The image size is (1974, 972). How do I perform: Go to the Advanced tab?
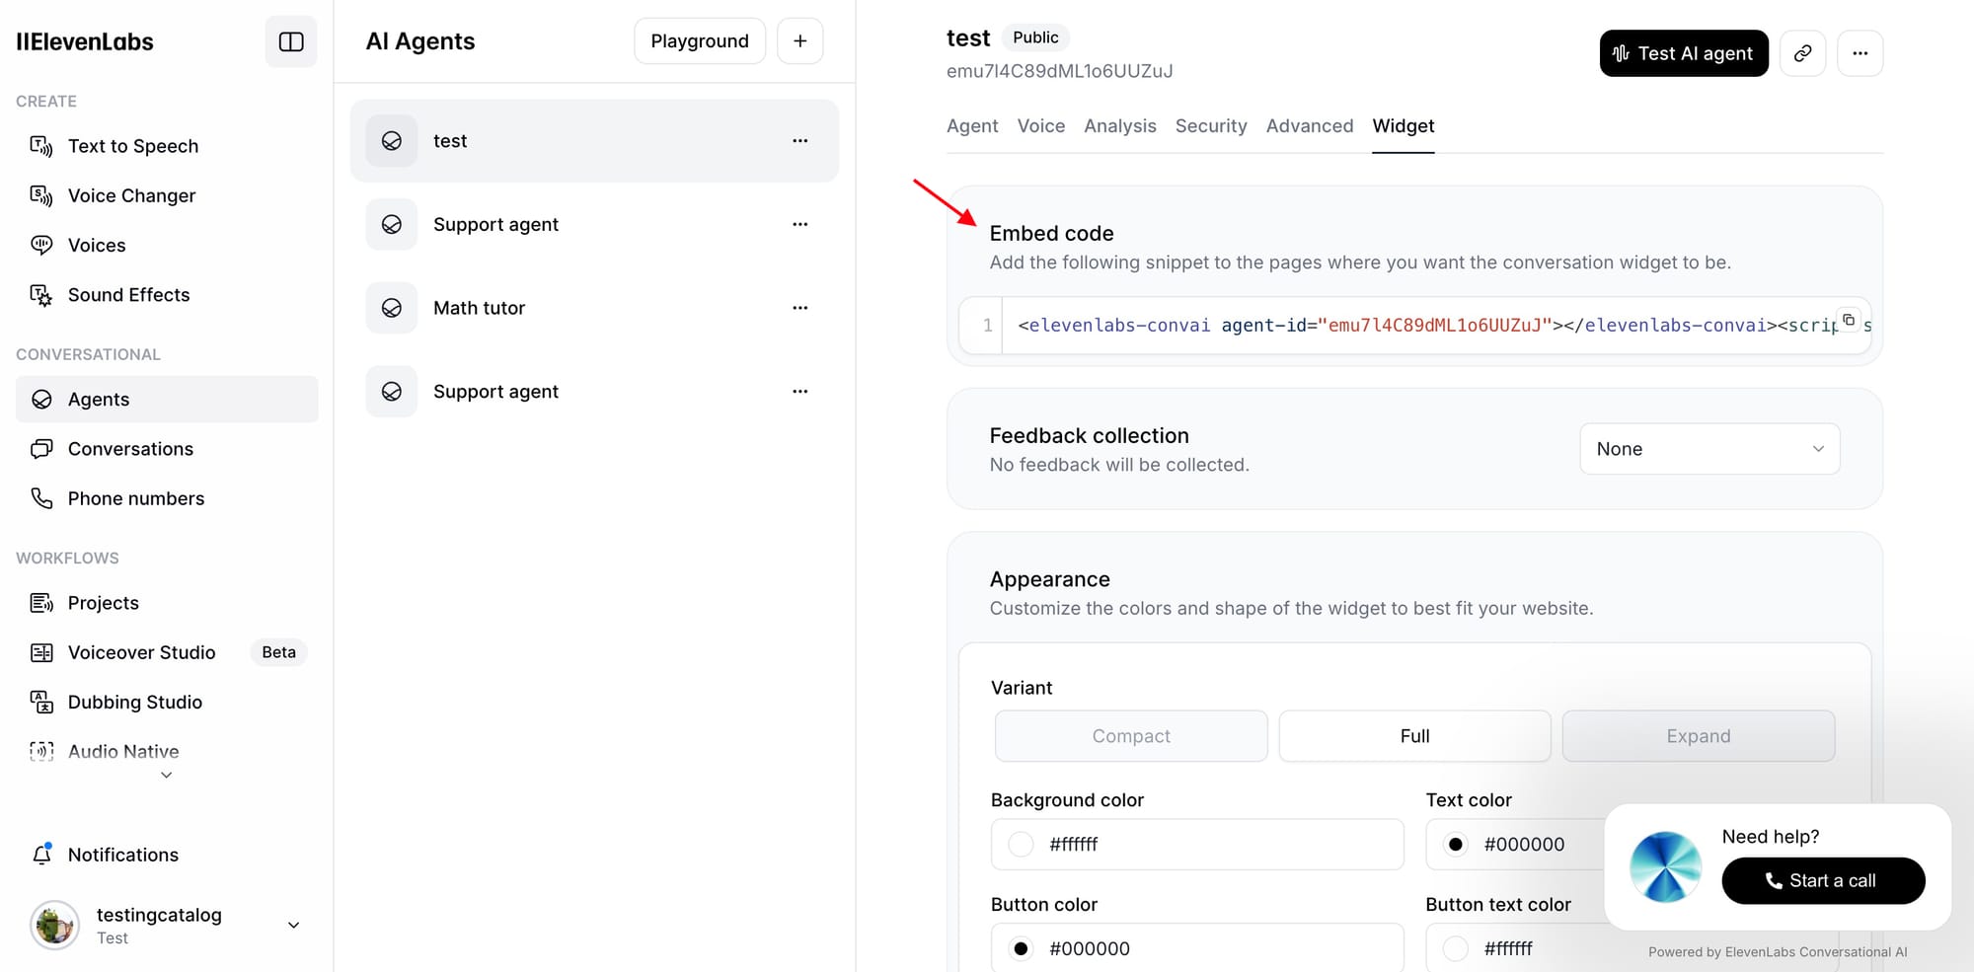1310,126
